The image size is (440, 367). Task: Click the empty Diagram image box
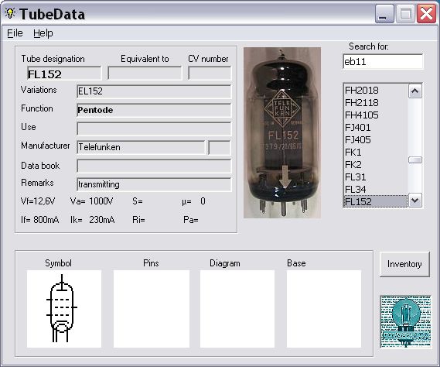tap(237, 309)
